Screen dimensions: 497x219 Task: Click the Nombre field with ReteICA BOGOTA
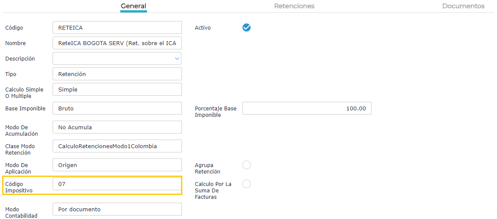(117, 43)
